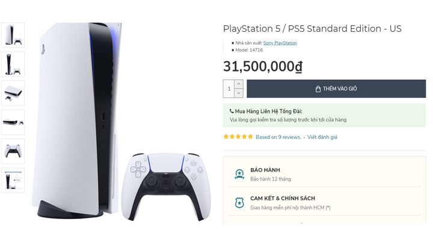Select the third thumbnail of console lying flat

(13, 93)
